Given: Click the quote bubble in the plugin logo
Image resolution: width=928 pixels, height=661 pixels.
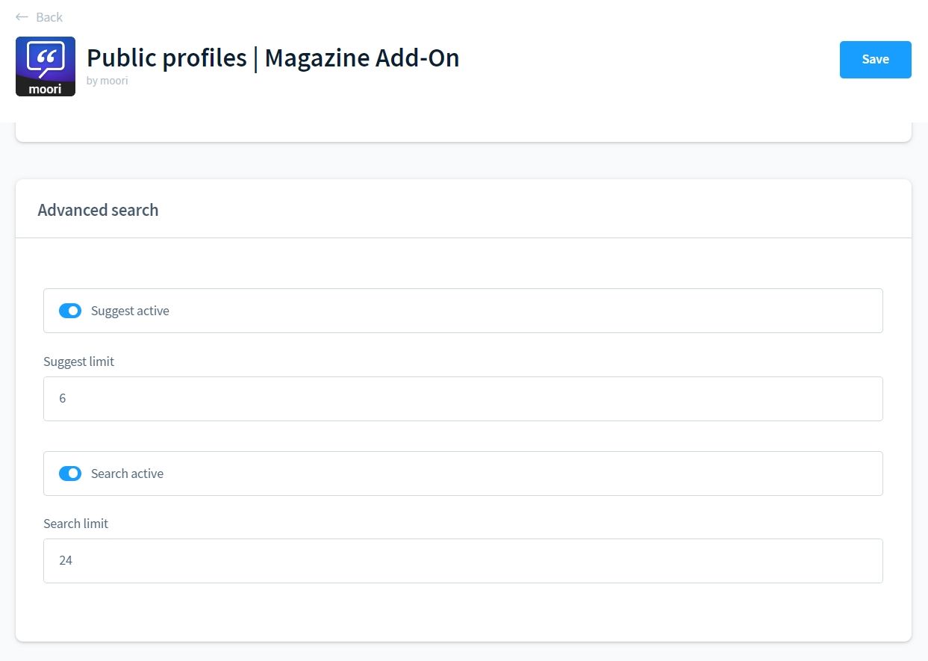Looking at the screenshot, I should (x=46, y=58).
